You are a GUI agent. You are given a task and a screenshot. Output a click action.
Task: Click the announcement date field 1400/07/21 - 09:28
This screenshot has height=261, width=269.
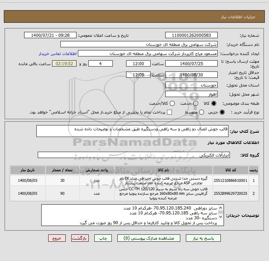coord(50,35)
